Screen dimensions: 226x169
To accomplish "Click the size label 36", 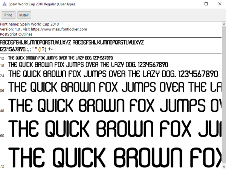I will coord(2,91).
